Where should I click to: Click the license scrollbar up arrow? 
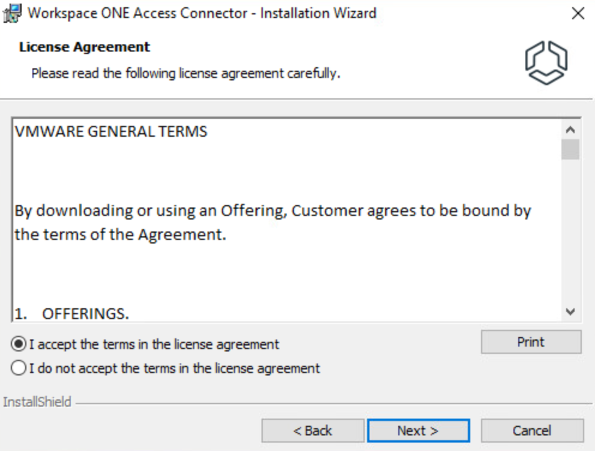coord(570,130)
